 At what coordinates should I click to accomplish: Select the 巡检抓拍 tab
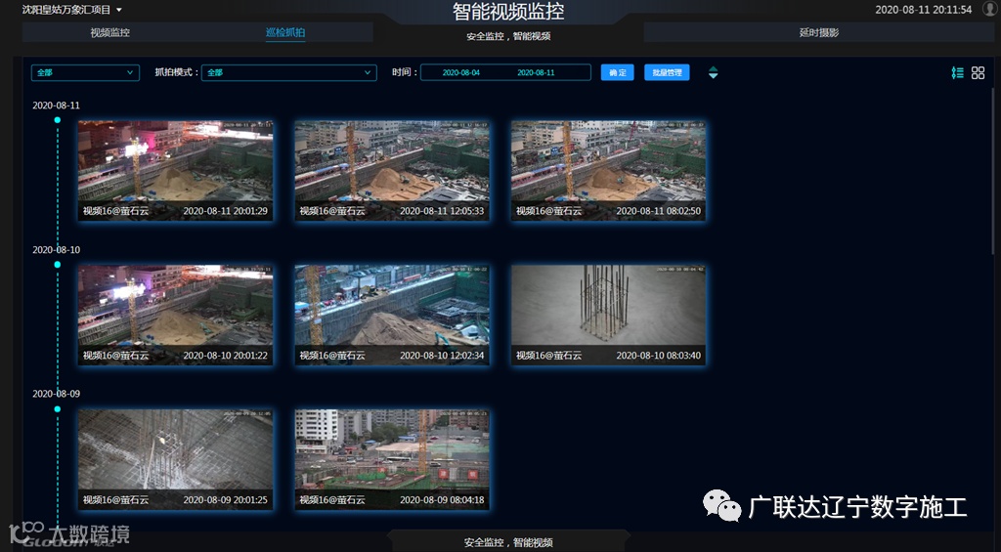[285, 32]
